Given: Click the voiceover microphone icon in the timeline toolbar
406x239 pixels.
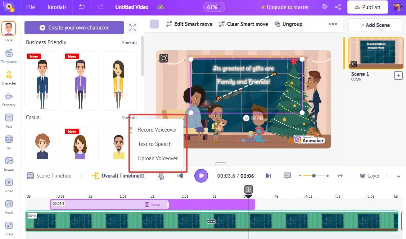Looking at the screenshot, I should 161,176.
